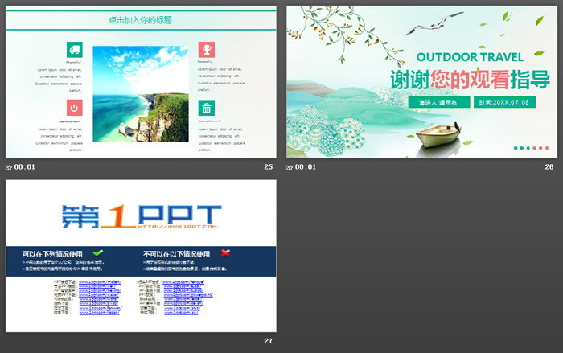
Task: Click the link beside the 'Word' label on slide 27
Action: click(99, 299)
